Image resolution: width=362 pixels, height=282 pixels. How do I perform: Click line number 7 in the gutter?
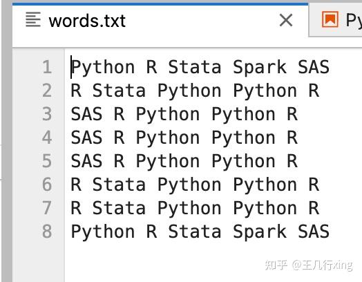(x=47, y=208)
